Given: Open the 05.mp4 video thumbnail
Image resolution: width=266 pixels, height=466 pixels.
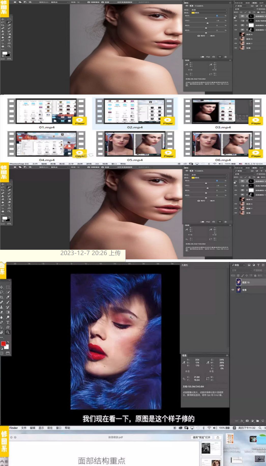Looking at the screenshot, I should tap(135, 144).
